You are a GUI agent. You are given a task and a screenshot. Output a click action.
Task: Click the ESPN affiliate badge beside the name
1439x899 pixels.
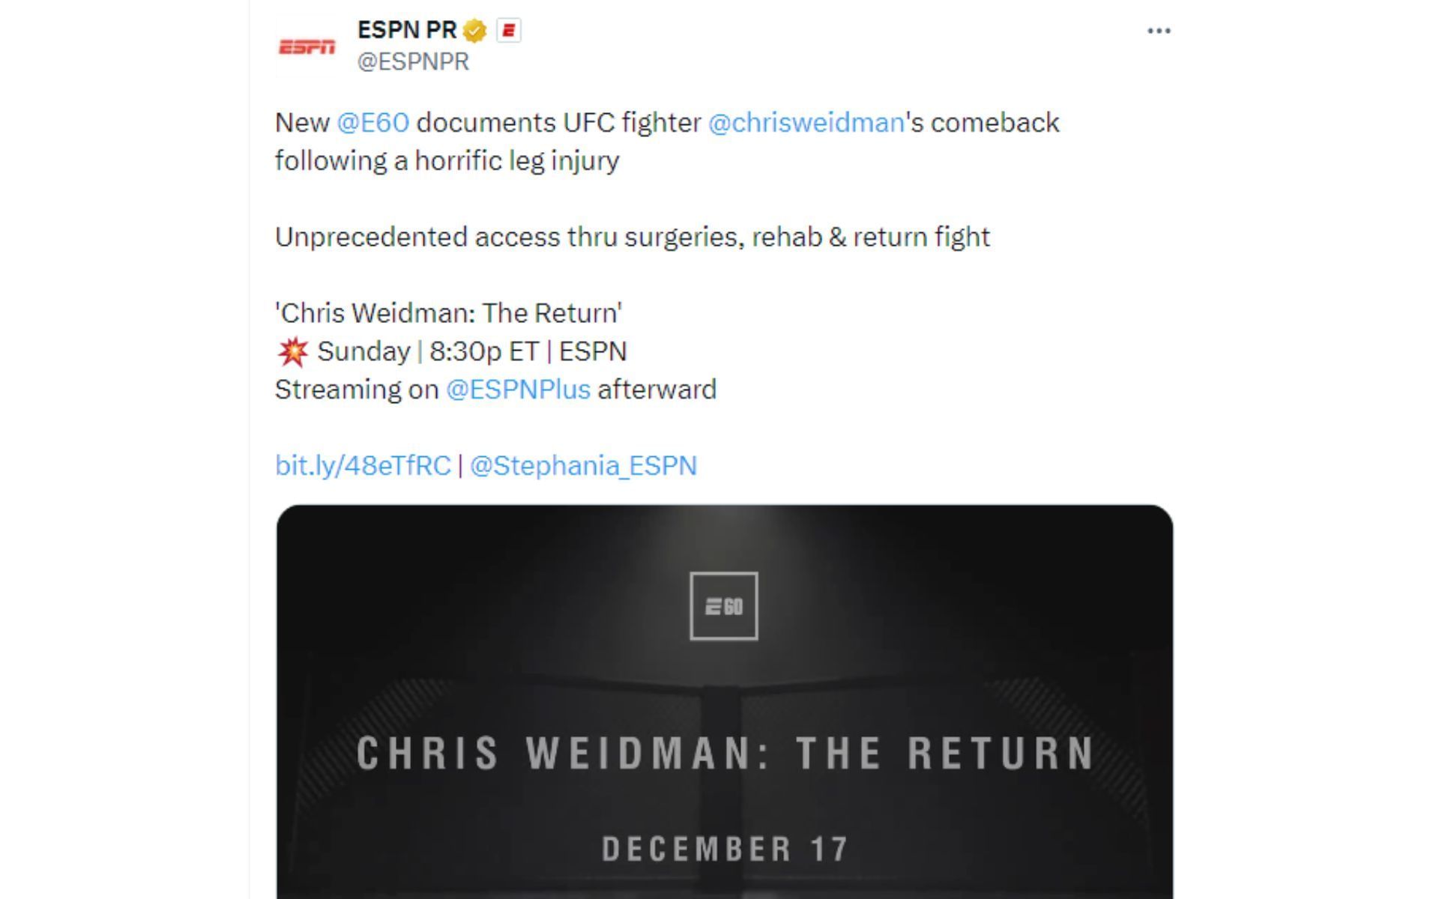click(509, 31)
